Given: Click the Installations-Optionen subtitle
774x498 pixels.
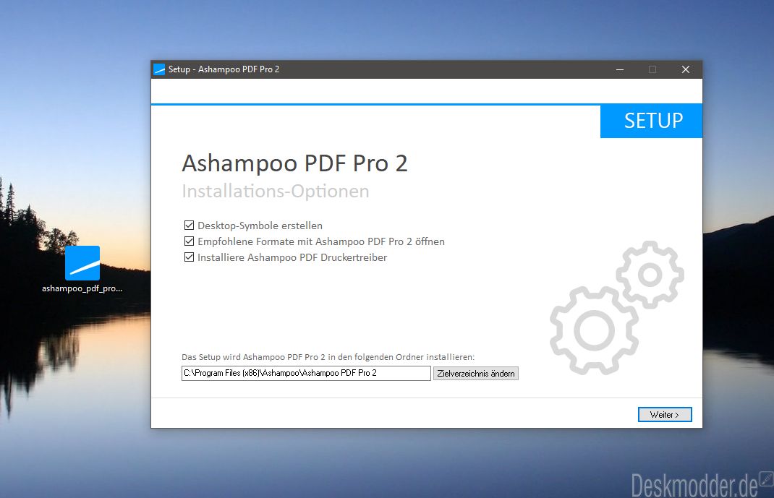Looking at the screenshot, I should coord(276,191).
